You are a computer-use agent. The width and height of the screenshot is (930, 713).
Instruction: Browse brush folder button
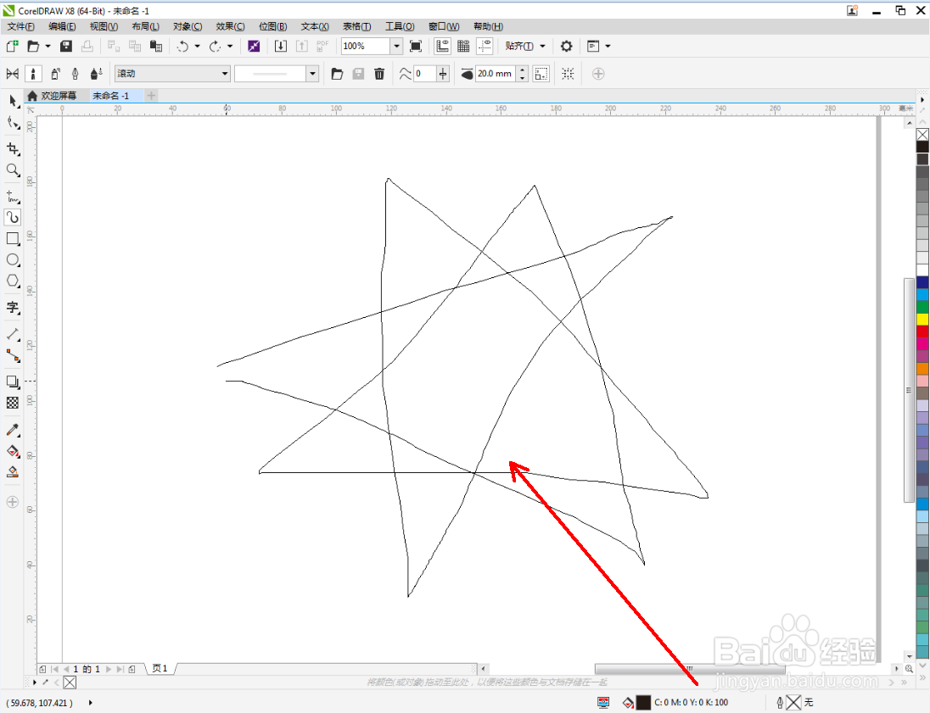[337, 74]
